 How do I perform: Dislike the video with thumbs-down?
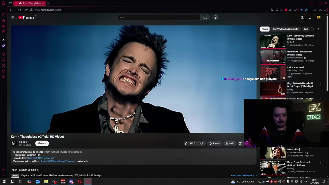click(201, 143)
